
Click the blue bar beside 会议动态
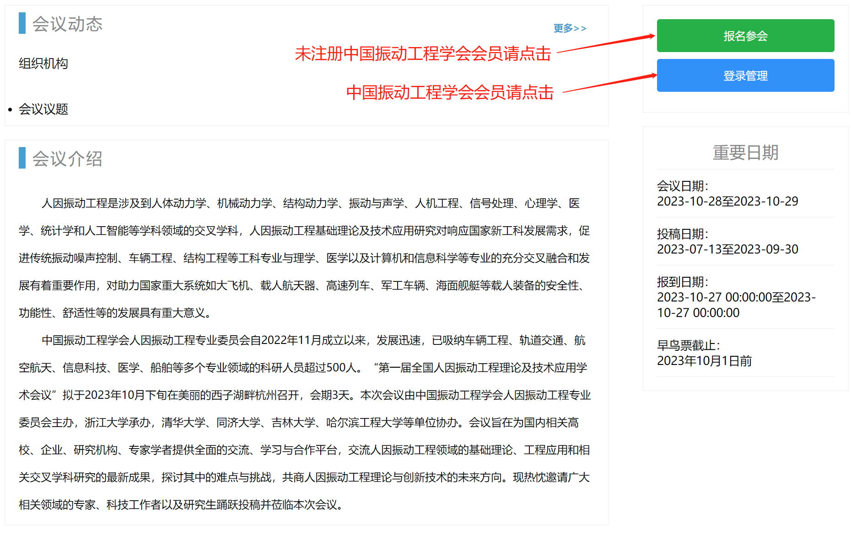point(22,23)
